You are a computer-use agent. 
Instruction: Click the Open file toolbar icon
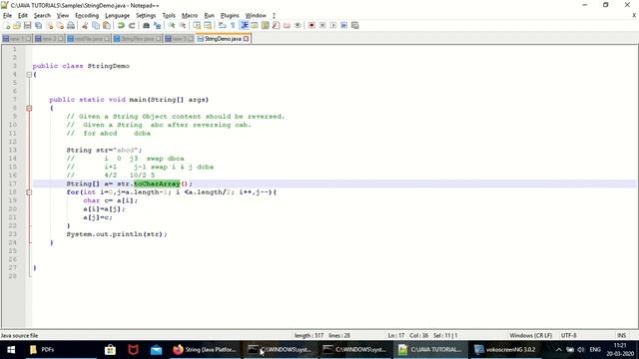(x=17, y=25)
